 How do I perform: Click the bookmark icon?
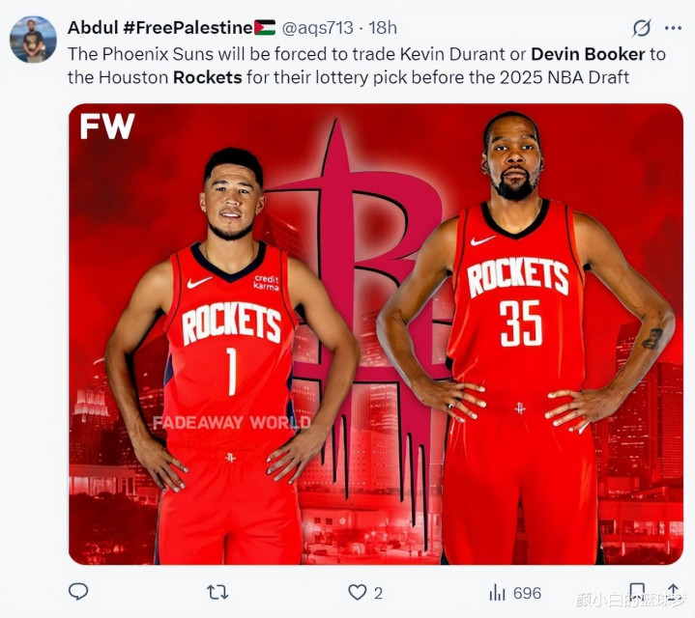(637, 592)
